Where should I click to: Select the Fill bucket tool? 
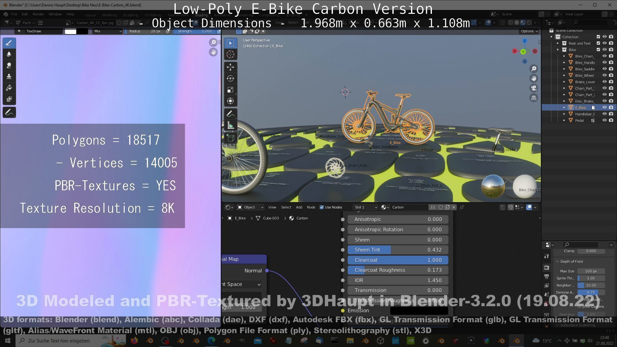(9, 88)
